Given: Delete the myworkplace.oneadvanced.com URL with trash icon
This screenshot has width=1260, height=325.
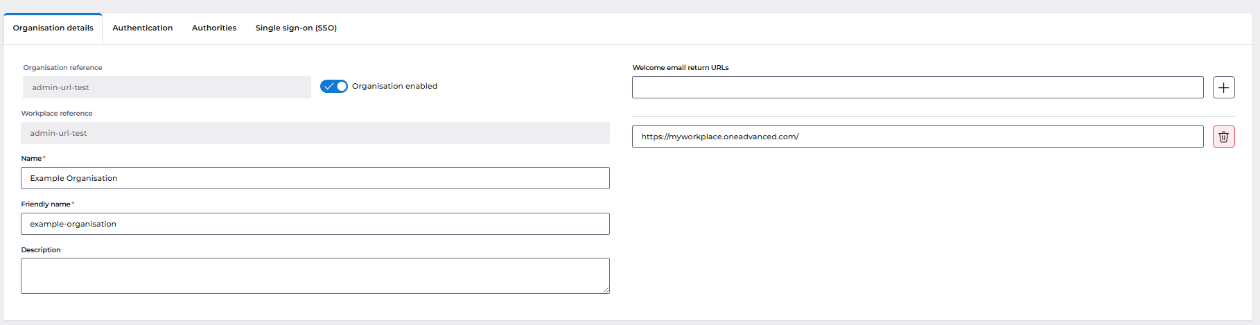Looking at the screenshot, I should pyautogui.click(x=1223, y=137).
